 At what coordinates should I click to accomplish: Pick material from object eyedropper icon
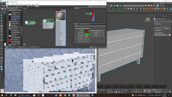10,6
